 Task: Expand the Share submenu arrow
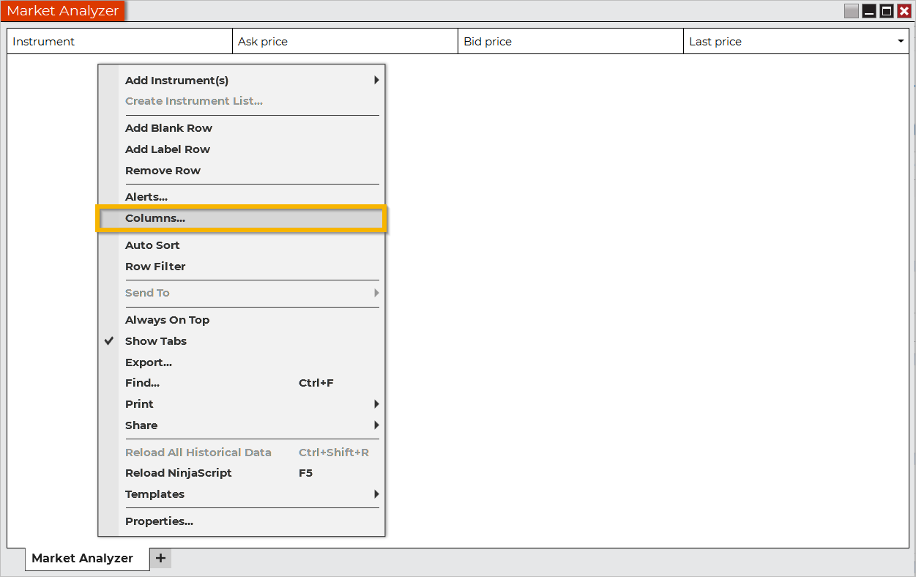point(376,425)
